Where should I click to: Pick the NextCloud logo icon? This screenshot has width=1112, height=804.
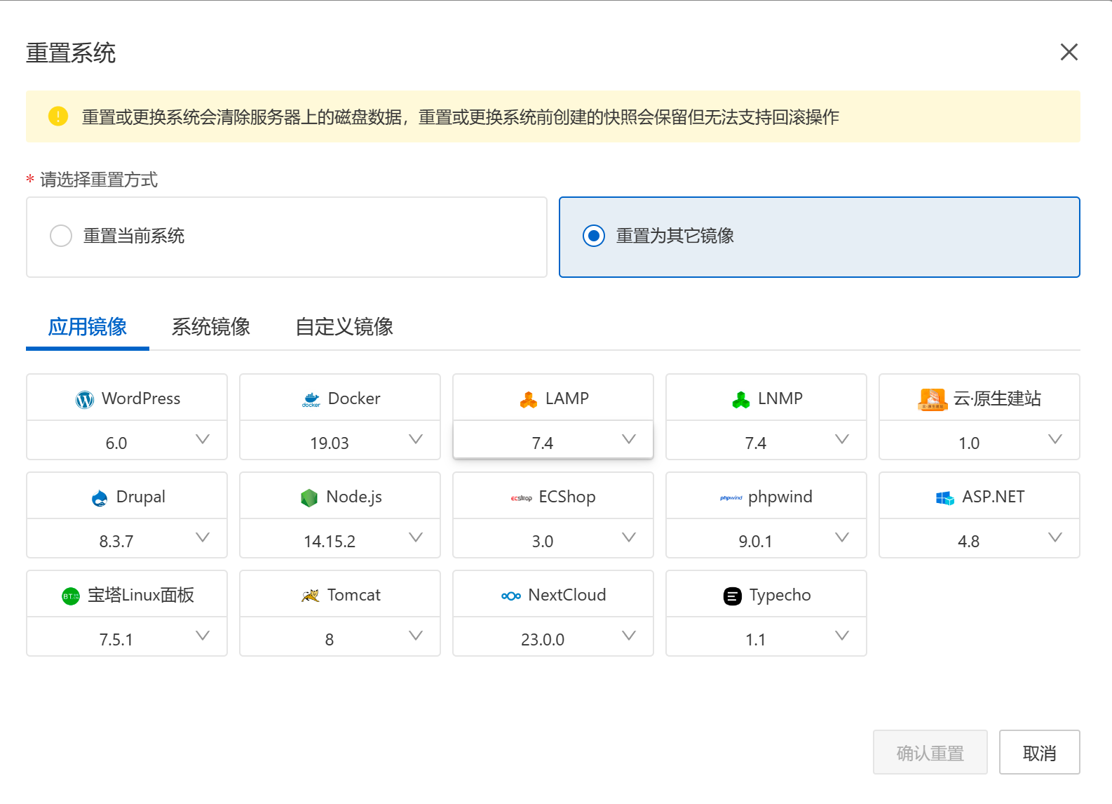[x=511, y=596]
